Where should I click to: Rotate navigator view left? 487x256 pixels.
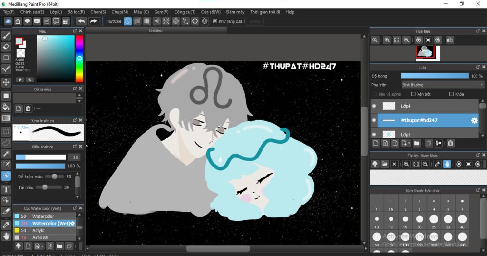tap(419, 40)
